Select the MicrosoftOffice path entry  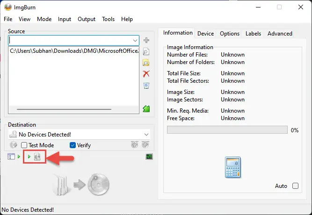pos(74,51)
